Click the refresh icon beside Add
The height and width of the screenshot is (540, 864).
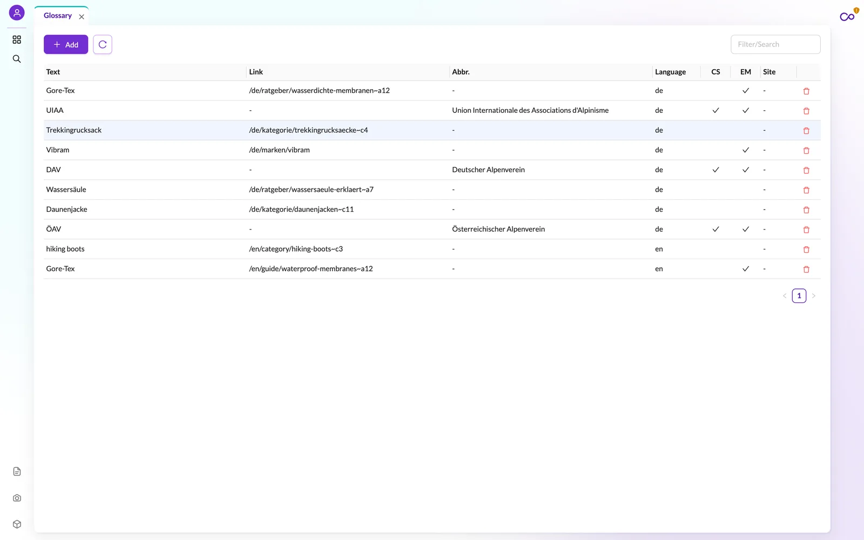pyautogui.click(x=103, y=44)
